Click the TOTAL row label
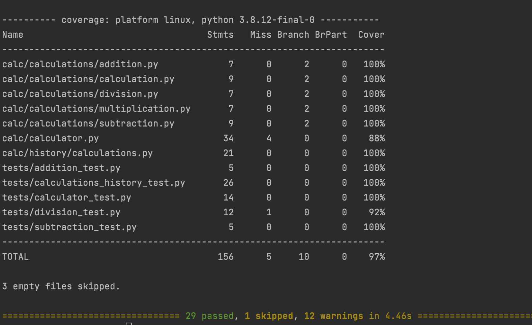Image resolution: width=532 pixels, height=325 pixels. [x=16, y=256]
